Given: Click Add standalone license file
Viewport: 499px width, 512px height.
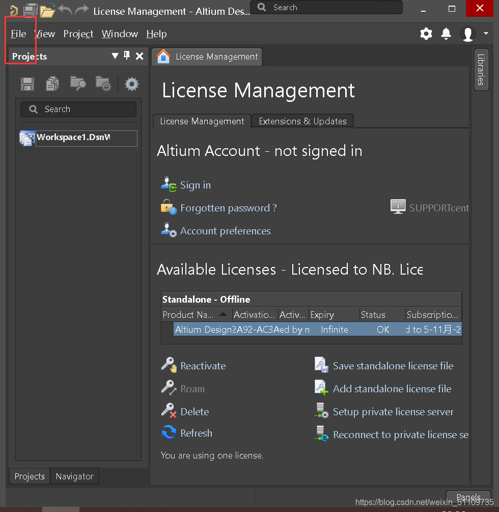Looking at the screenshot, I should (x=392, y=389).
